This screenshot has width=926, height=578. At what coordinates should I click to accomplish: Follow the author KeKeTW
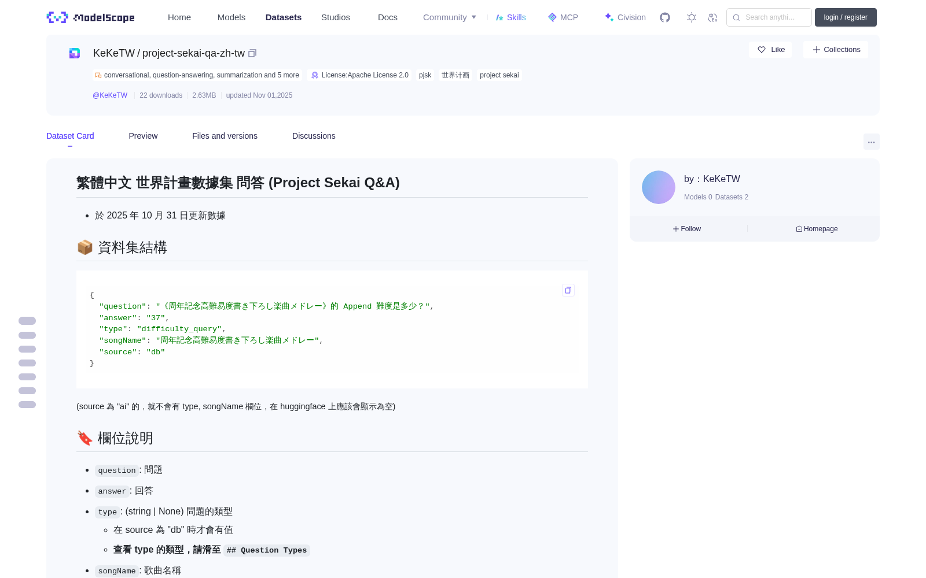tap(687, 229)
